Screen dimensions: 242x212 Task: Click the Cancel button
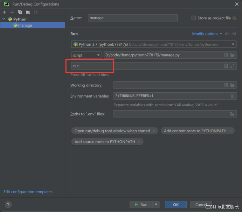coord(201,205)
